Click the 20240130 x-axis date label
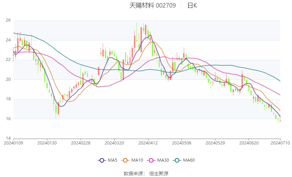 47,143
